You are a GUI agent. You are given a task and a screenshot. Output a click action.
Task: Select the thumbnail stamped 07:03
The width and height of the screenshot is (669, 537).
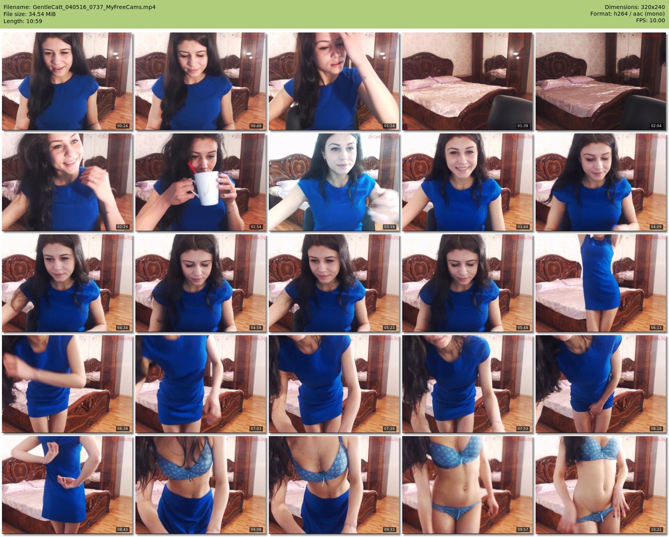(x=201, y=384)
